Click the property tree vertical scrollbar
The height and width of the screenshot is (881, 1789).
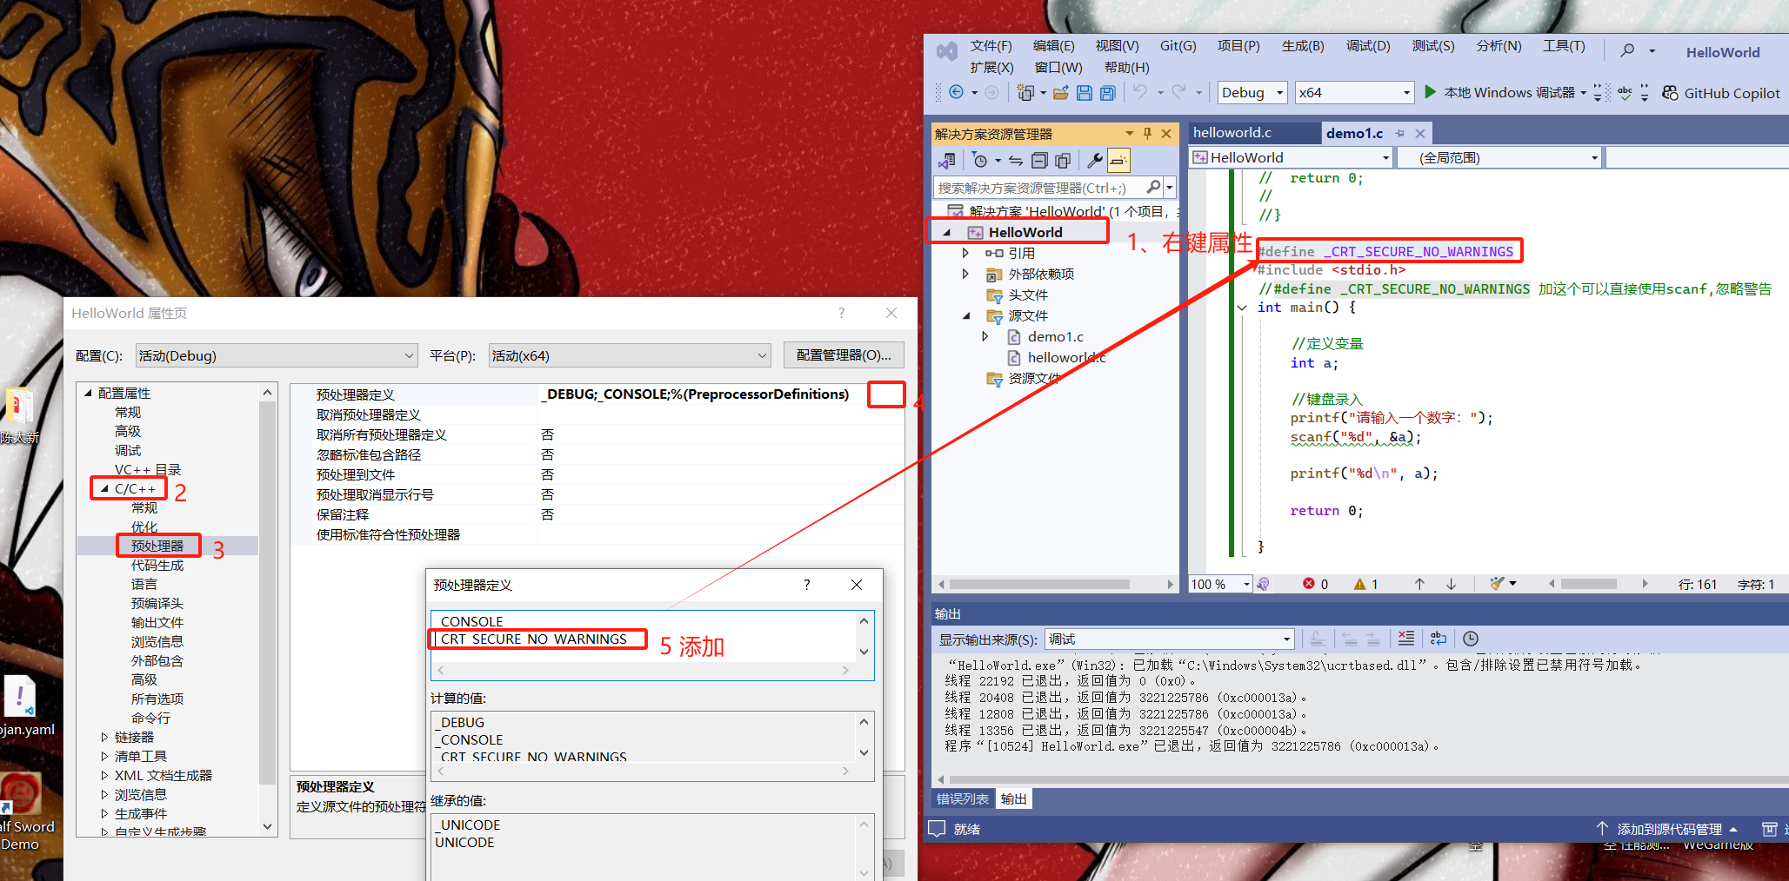pyautogui.click(x=267, y=610)
